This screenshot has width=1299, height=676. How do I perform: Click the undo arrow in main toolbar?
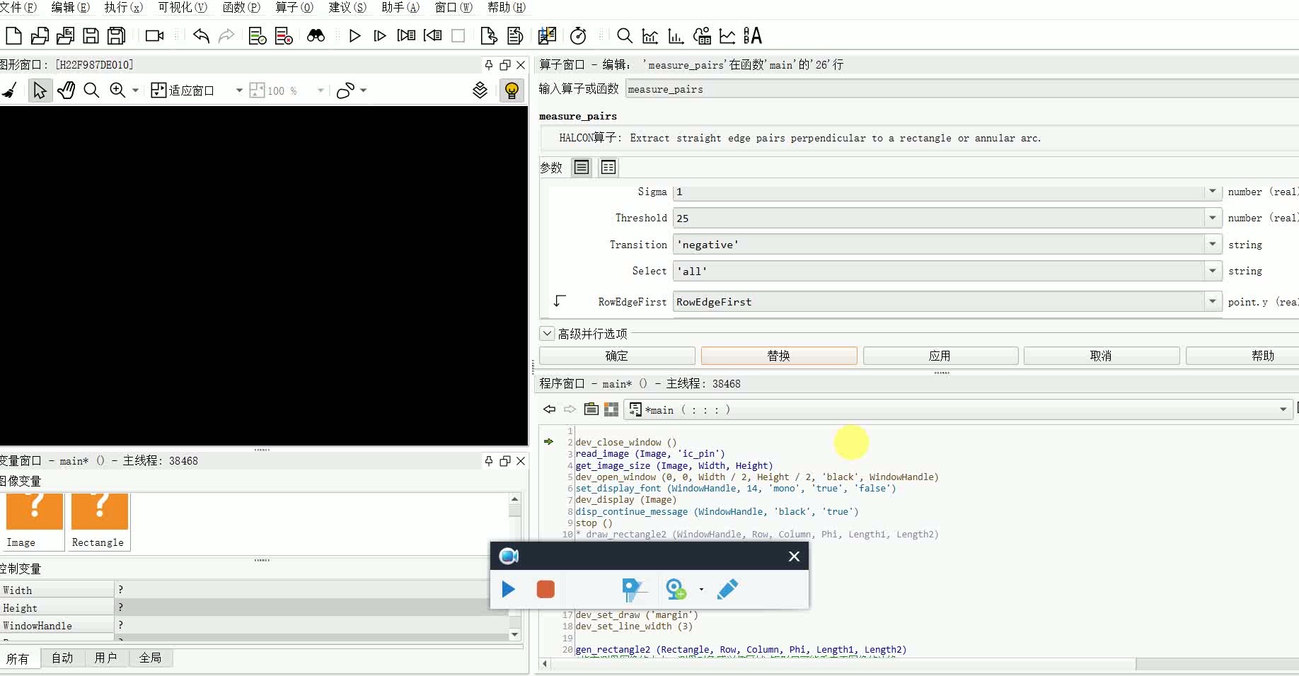201,36
